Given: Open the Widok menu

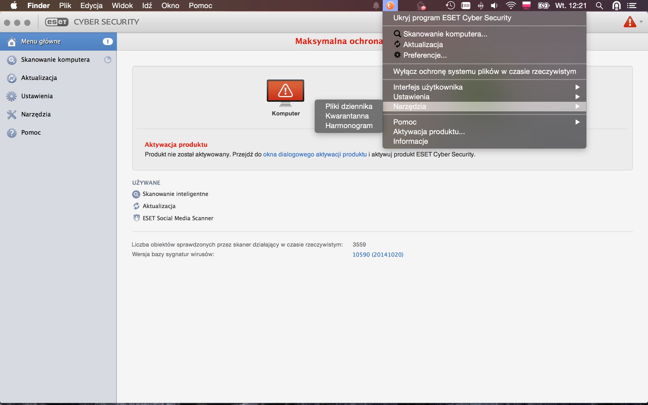Looking at the screenshot, I should point(122,6).
